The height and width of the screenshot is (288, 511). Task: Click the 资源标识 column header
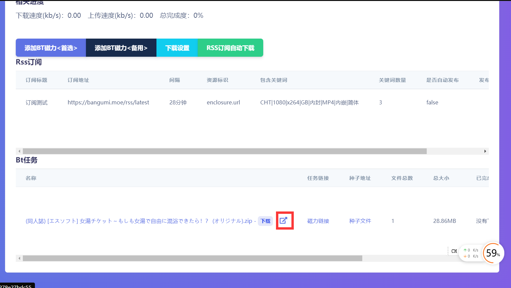pyautogui.click(x=218, y=80)
